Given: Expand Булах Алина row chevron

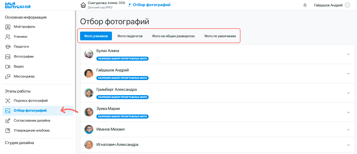Looking at the screenshot, I should (348, 54).
